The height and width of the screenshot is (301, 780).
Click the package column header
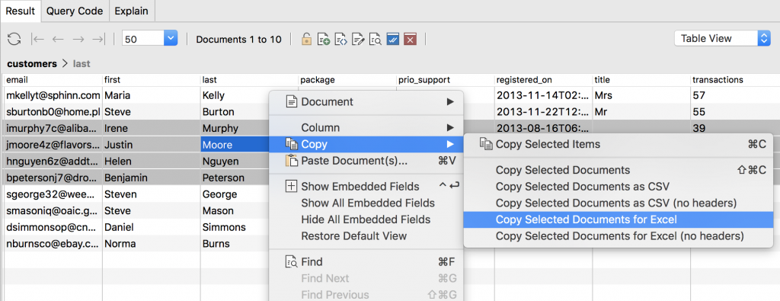(347, 79)
